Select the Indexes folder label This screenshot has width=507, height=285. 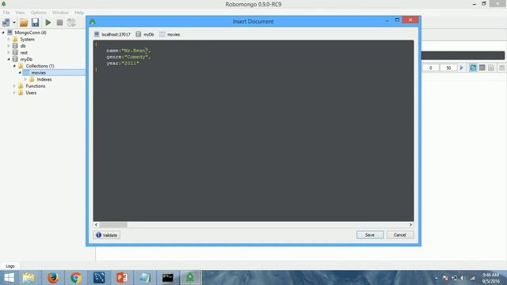click(x=44, y=79)
